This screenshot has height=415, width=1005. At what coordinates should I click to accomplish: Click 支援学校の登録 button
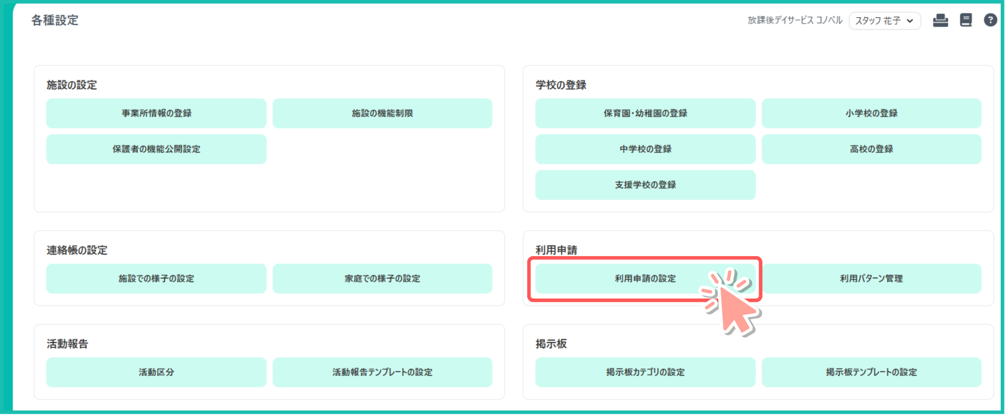645,185
